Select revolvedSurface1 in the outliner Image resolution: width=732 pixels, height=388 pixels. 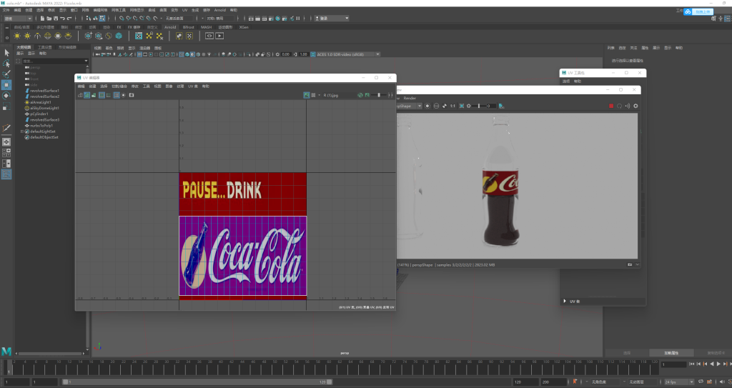point(44,91)
